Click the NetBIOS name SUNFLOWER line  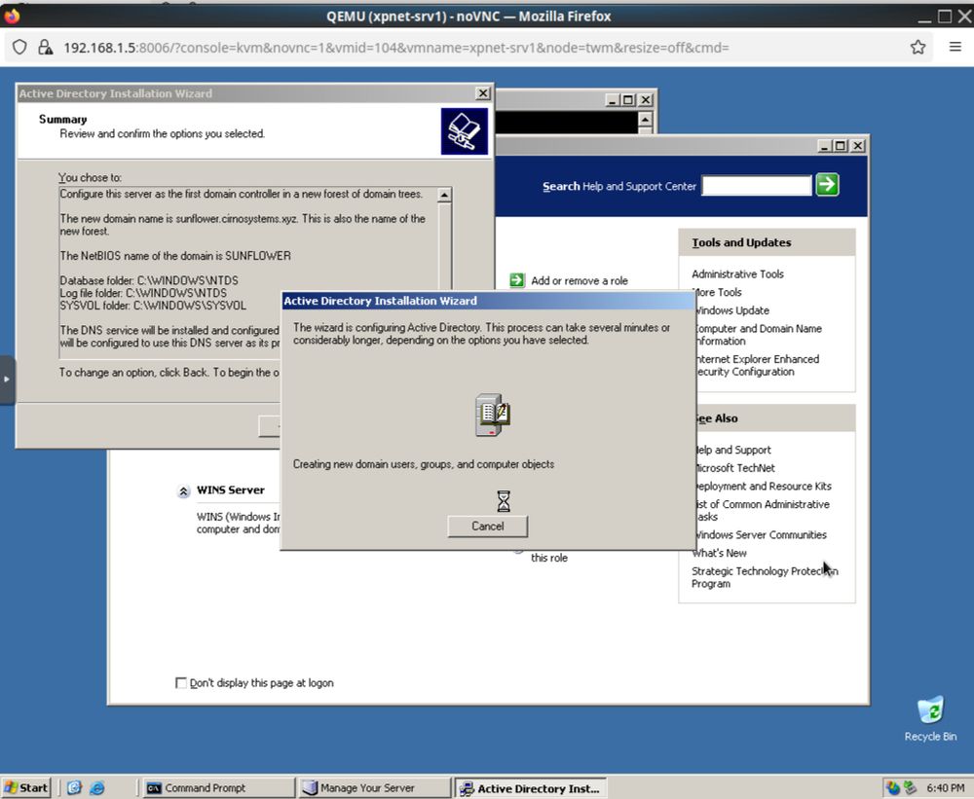point(175,256)
